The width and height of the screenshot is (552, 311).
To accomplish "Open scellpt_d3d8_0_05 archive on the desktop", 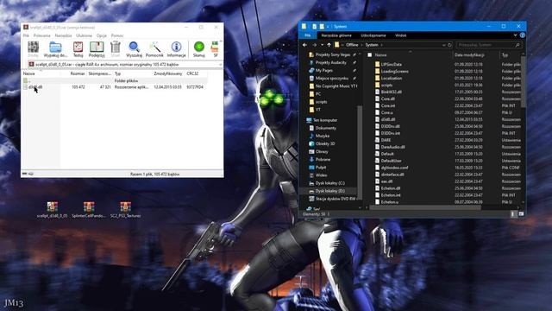I will (x=52, y=209).
